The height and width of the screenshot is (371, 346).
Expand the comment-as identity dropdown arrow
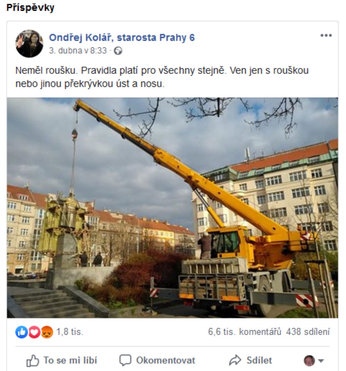[321, 361]
